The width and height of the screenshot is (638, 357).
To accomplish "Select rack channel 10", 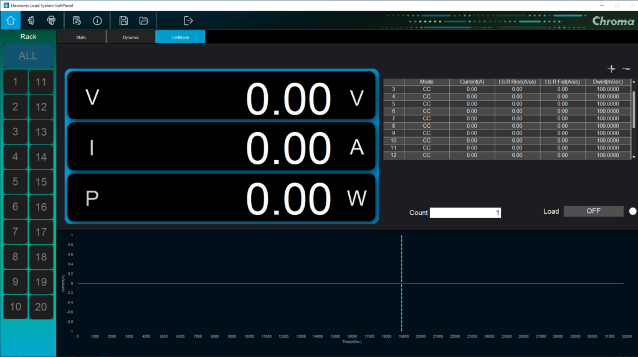I will (x=16, y=307).
